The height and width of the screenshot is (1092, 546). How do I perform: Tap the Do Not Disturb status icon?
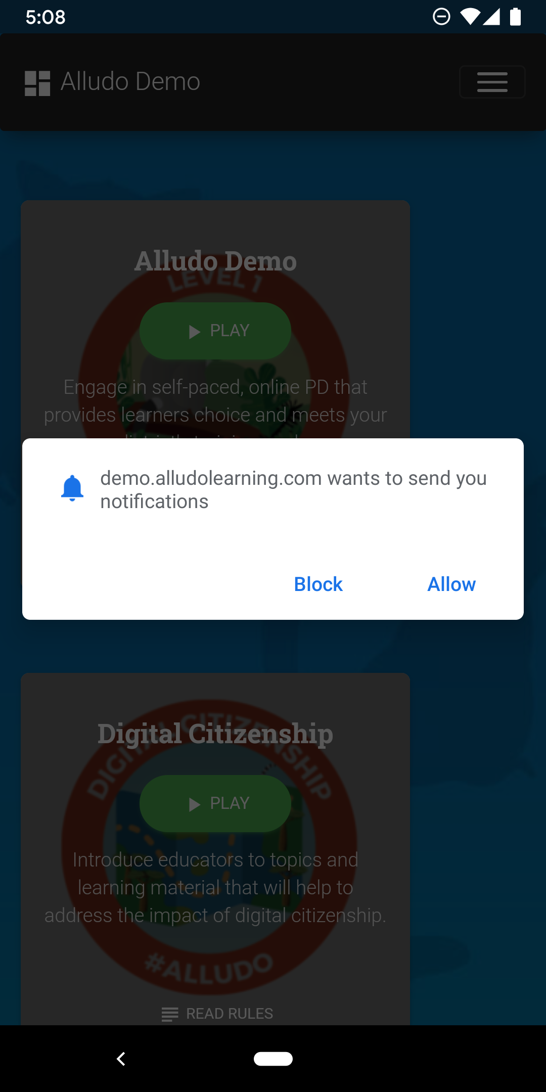point(441,17)
